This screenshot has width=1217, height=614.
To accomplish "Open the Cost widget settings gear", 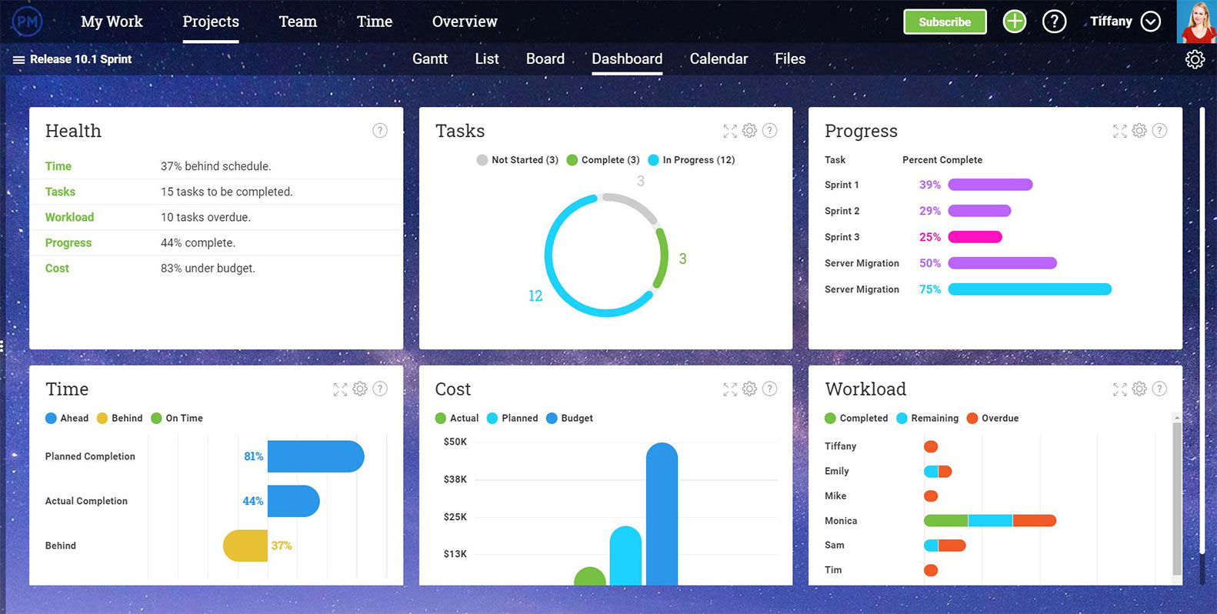I will (749, 389).
